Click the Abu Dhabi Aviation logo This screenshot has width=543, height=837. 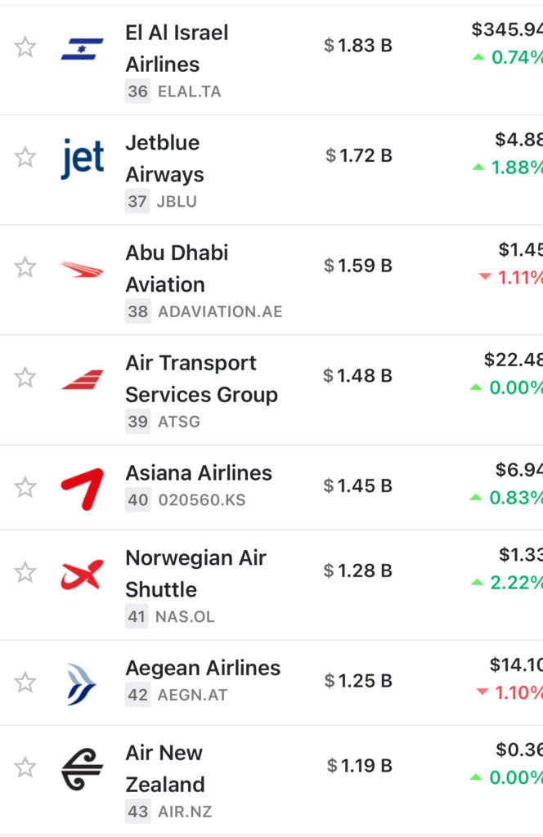pyautogui.click(x=83, y=270)
